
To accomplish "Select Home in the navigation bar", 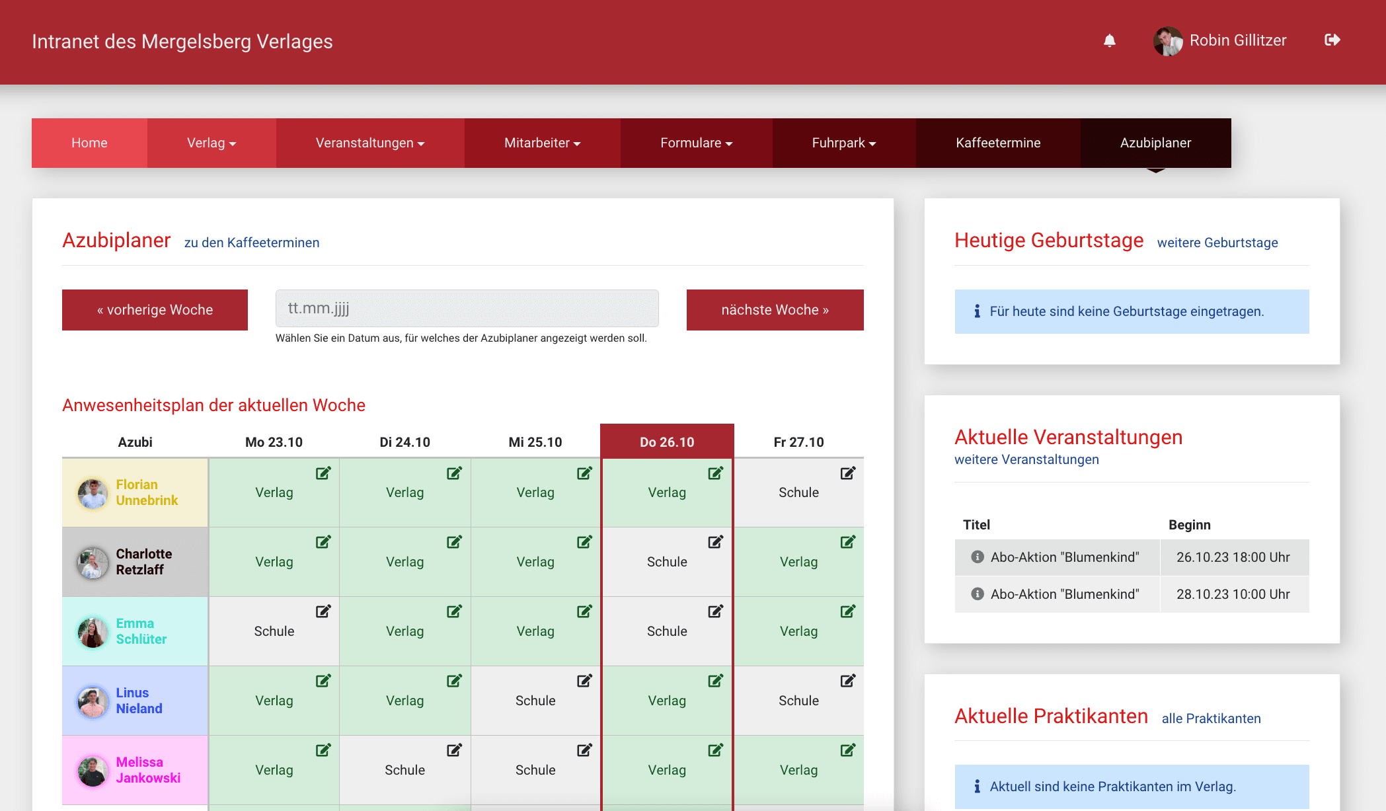I will click(89, 143).
